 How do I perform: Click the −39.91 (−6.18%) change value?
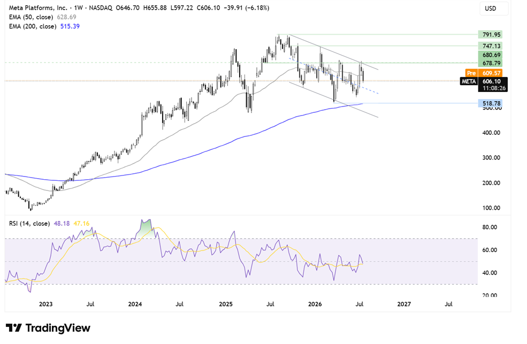pos(246,7)
